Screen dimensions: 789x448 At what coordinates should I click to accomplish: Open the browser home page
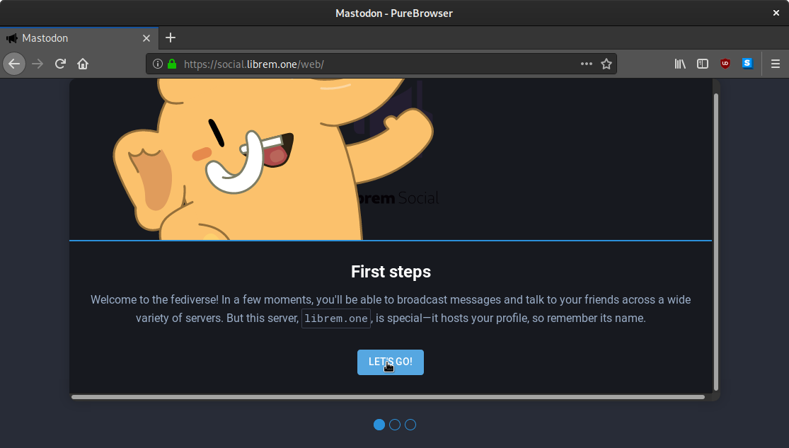click(83, 64)
